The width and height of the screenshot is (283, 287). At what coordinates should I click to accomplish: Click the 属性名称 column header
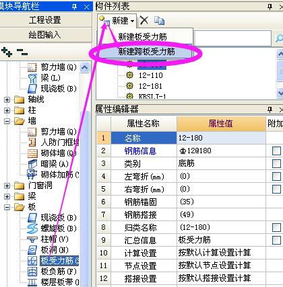click(x=144, y=124)
